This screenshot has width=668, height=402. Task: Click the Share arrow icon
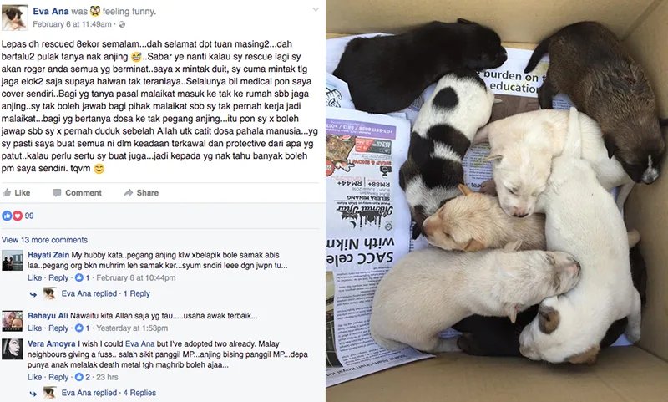coord(129,193)
